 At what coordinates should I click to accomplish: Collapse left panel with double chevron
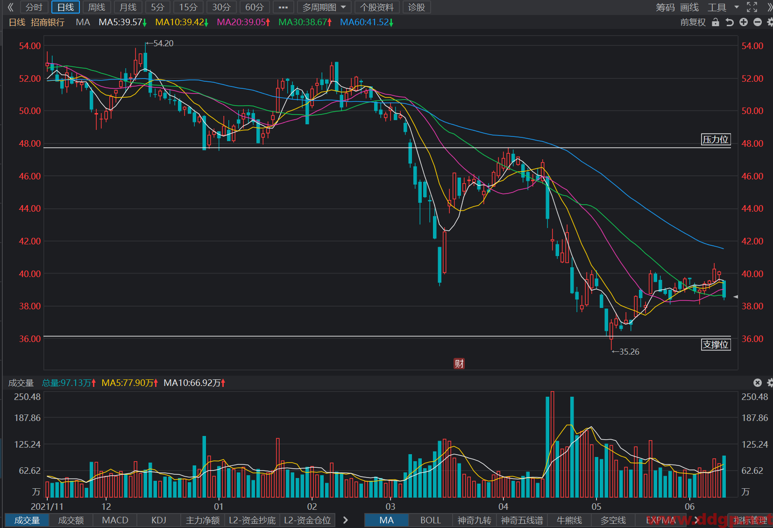point(10,7)
